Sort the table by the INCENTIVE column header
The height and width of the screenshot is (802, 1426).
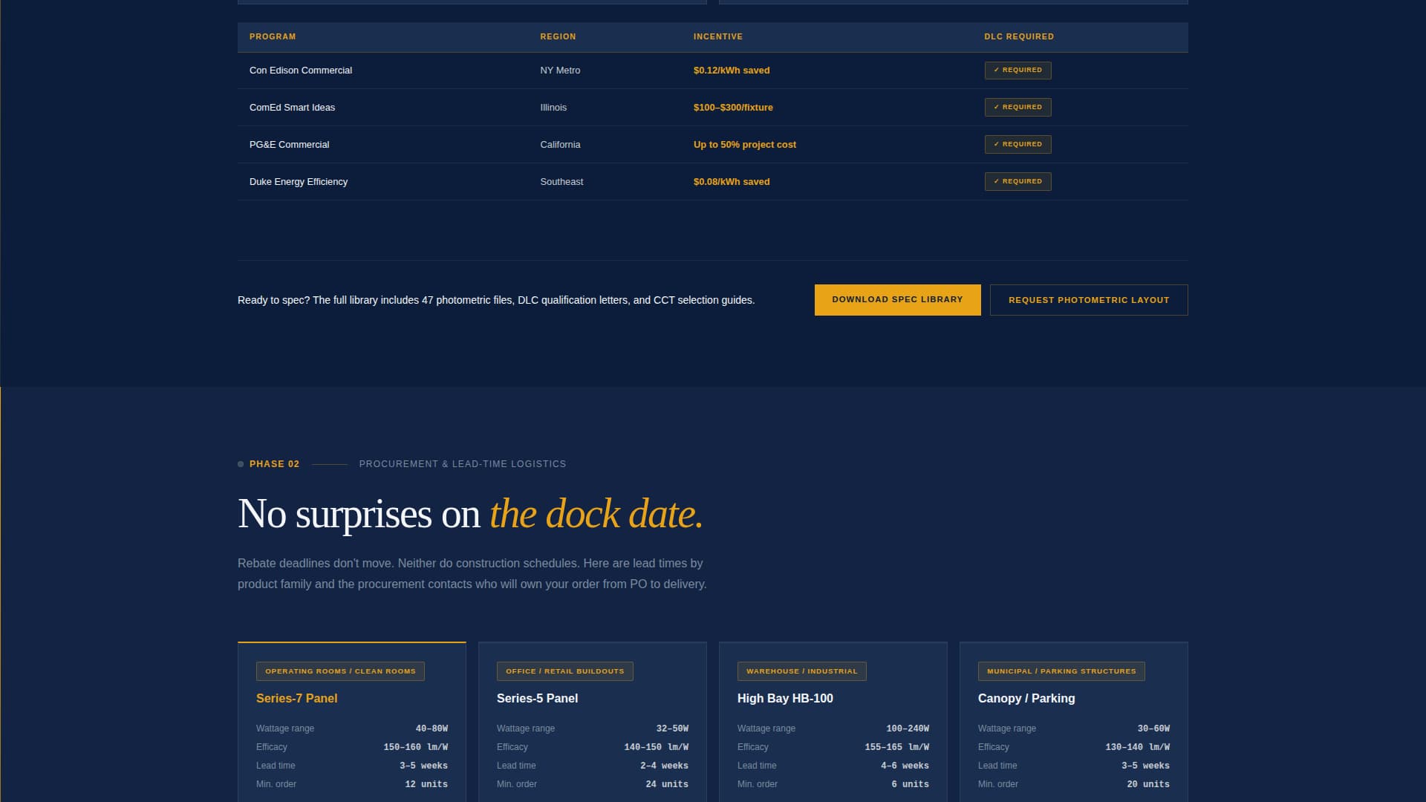pos(717,36)
